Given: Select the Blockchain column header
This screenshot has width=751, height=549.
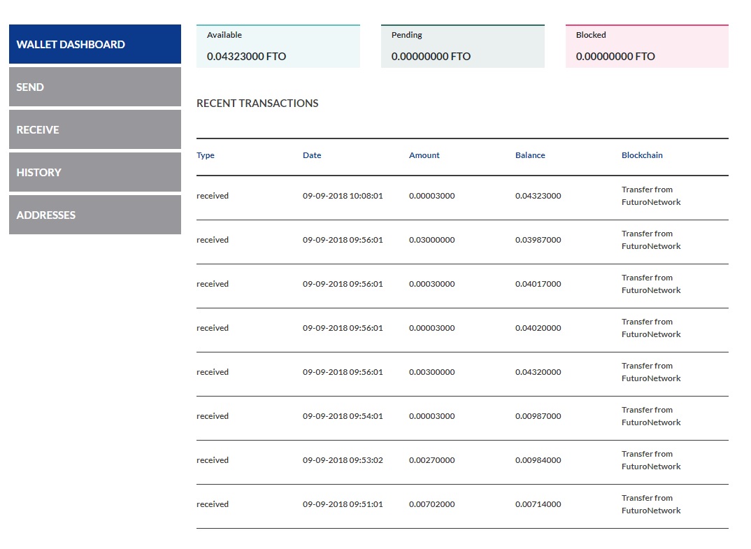Looking at the screenshot, I should tap(642, 155).
